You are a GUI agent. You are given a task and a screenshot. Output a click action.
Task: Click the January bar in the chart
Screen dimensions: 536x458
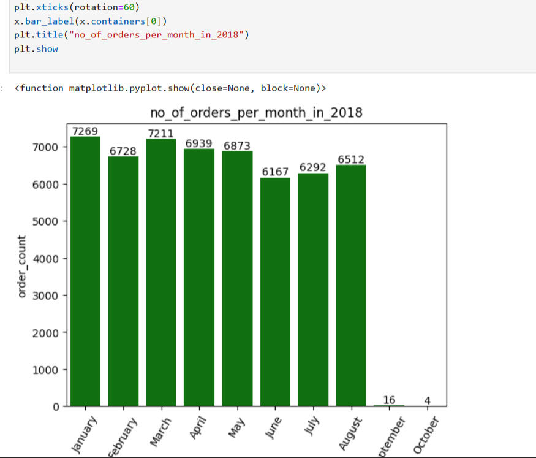(85, 271)
